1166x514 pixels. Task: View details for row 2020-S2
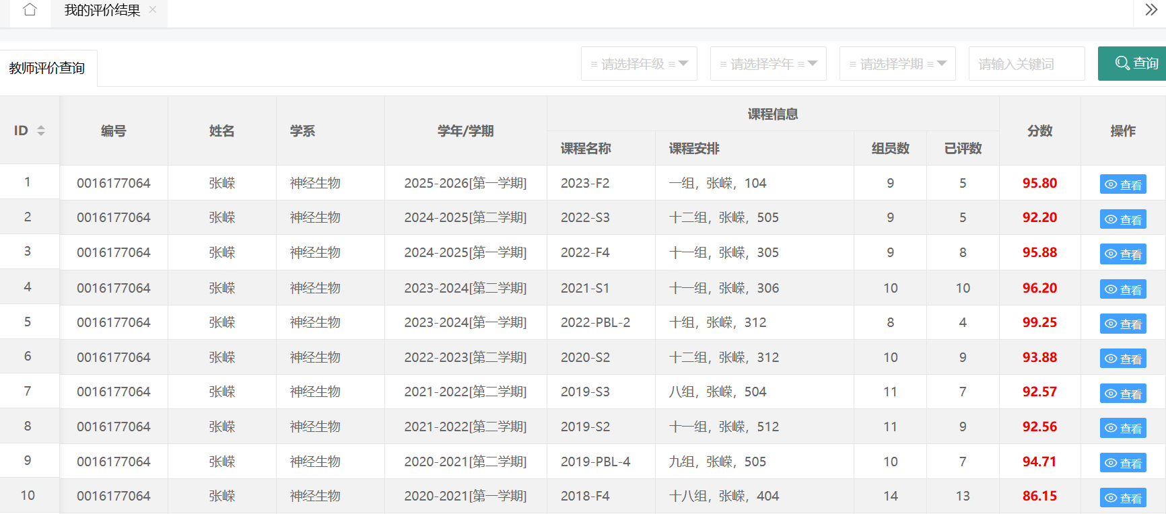click(x=1123, y=359)
